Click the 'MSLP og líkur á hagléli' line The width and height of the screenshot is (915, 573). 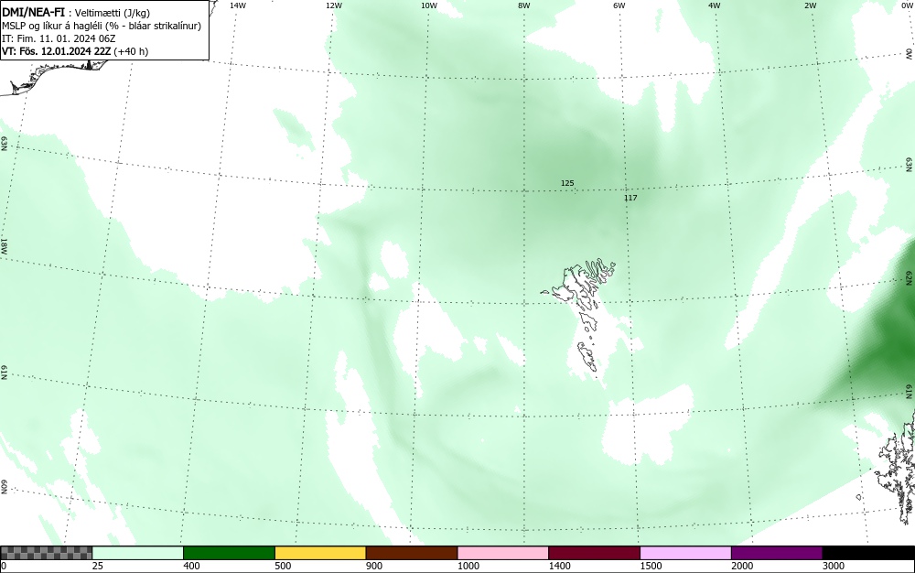click(102, 26)
